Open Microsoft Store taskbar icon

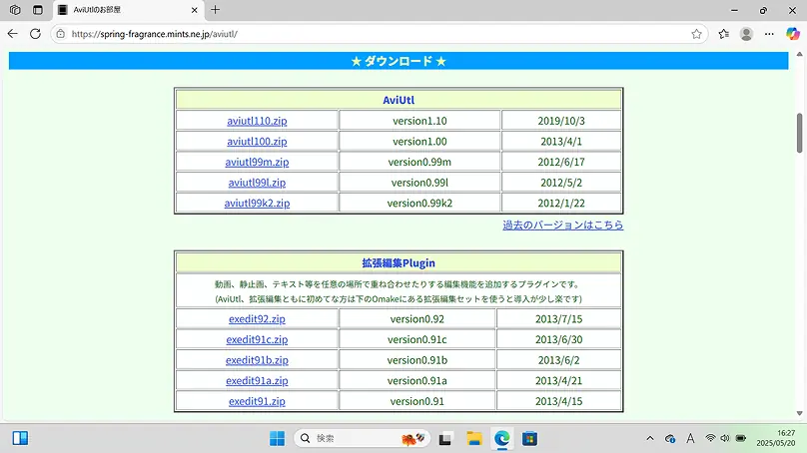(529, 439)
